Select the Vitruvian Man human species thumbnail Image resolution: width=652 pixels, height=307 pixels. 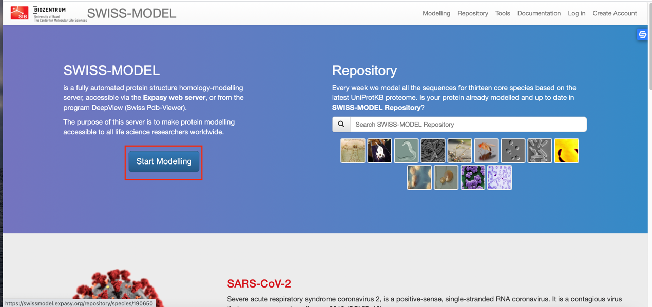pyautogui.click(x=353, y=151)
